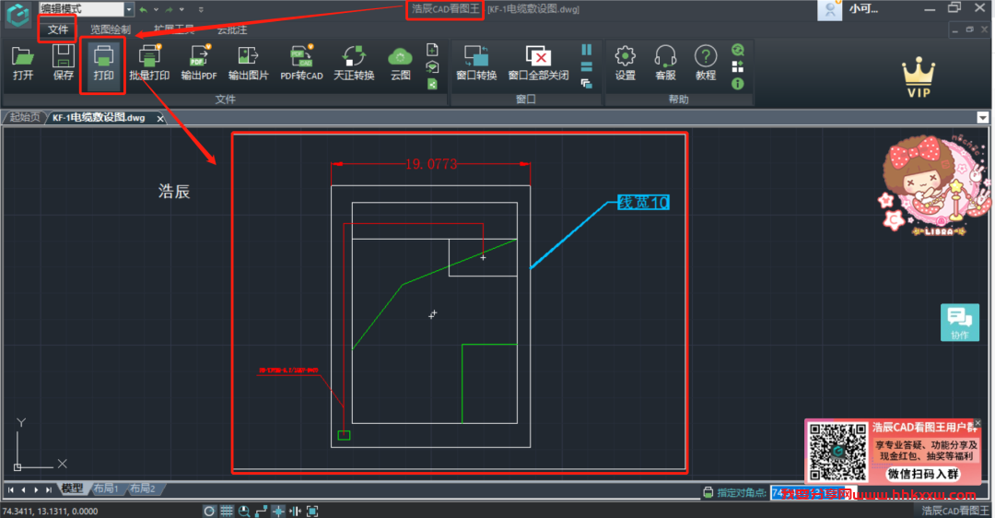Toggle ortho mode in status bar

[x=261, y=511]
